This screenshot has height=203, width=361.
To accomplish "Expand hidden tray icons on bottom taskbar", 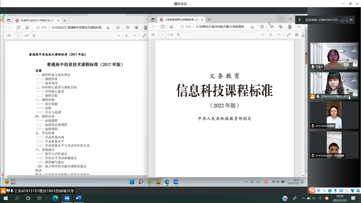I will 303,198.
